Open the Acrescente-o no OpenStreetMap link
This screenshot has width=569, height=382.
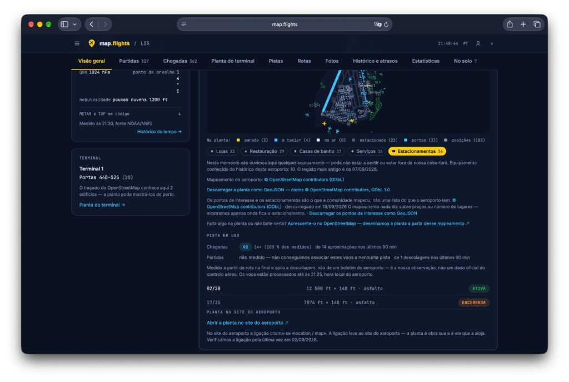point(378,224)
